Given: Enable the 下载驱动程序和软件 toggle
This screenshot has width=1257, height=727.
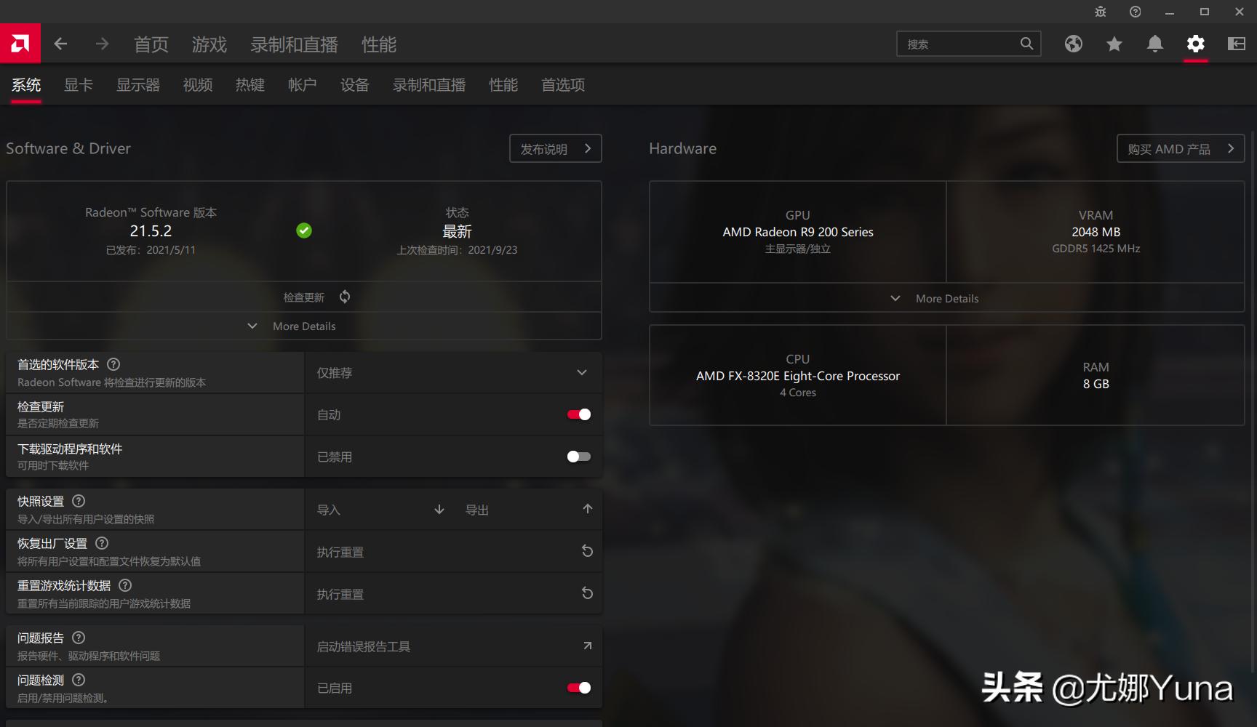Looking at the screenshot, I should click(x=578, y=456).
